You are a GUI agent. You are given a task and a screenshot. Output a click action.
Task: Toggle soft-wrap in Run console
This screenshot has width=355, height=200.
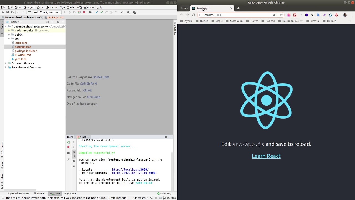[x=74, y=152]
